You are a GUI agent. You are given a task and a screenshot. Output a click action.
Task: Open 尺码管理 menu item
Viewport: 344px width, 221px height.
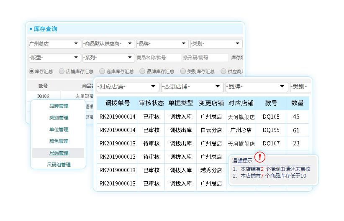59,153
